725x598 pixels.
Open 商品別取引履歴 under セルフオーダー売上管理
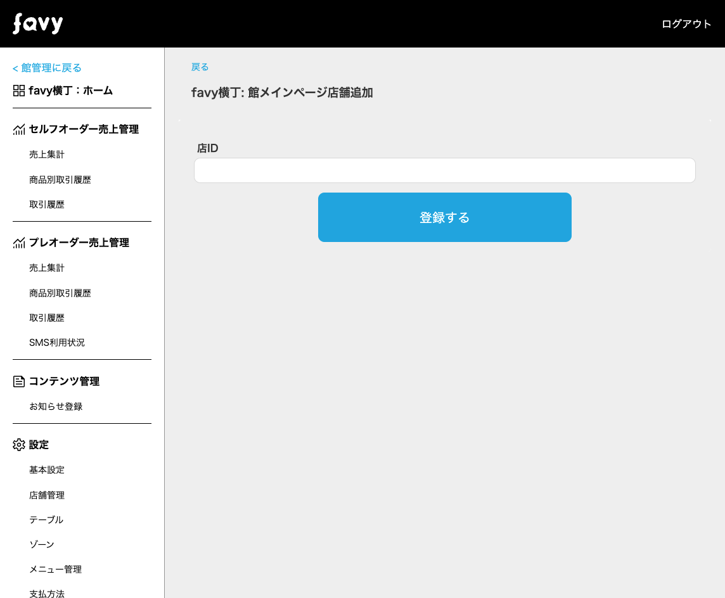pos(60,180)
